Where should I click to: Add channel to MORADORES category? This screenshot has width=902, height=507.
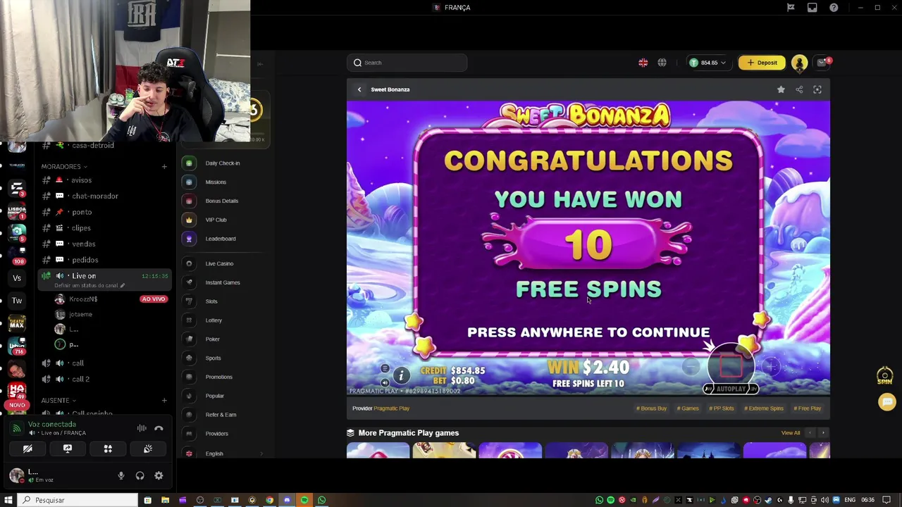(164, 167)
